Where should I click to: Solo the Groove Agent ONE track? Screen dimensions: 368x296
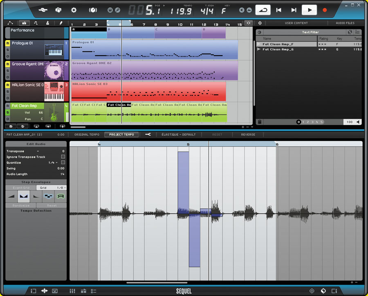pos(7,70)
